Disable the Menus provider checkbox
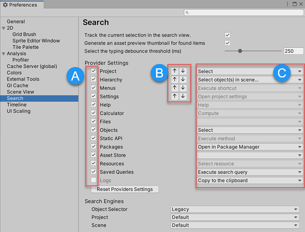Screen dimensions: 305x232 94,87
